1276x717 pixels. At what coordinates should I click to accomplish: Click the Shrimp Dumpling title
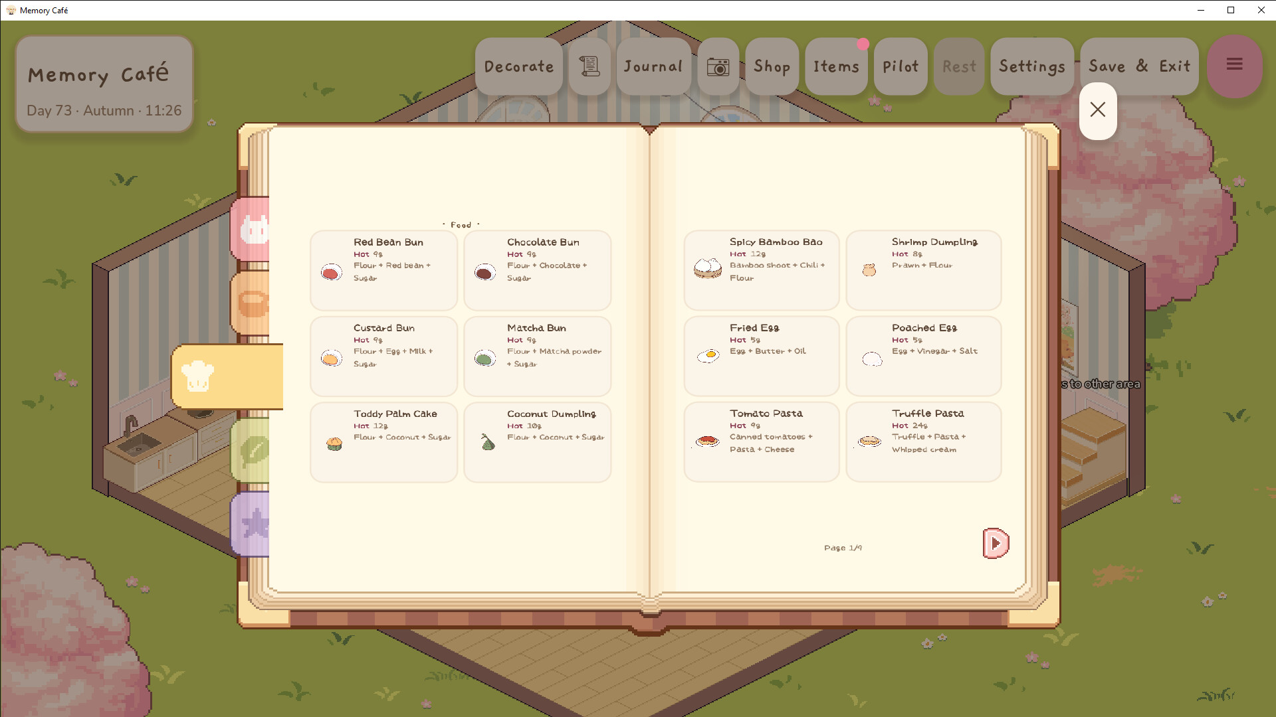[x=934, y=242]
